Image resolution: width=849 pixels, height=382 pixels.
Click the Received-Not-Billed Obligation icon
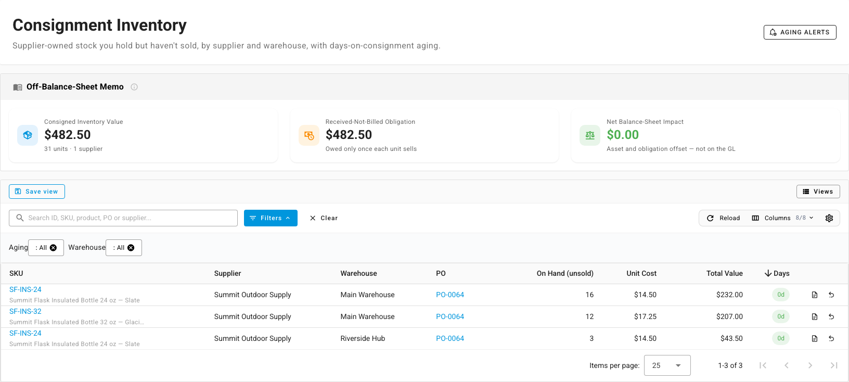point(309,135)
